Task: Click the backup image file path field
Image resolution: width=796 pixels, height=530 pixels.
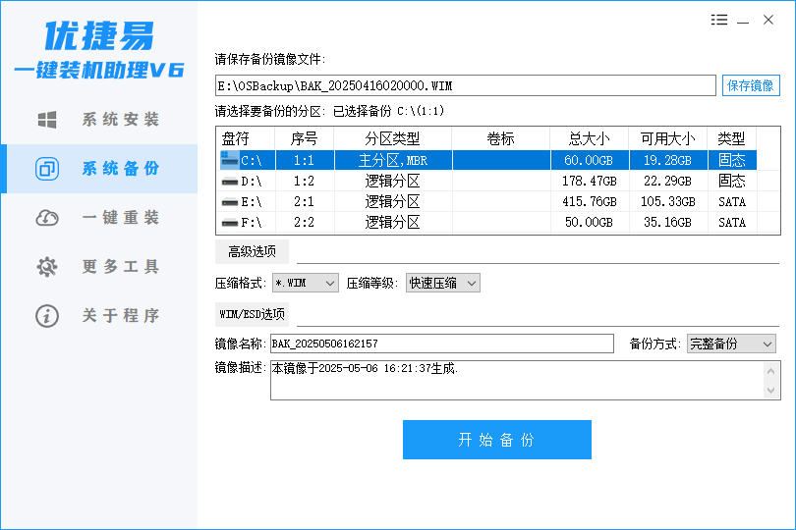Action: pos(465,86)
